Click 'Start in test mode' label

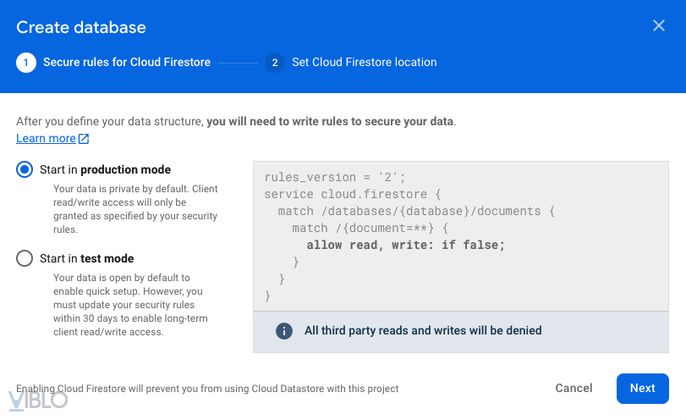(x=86, y=259)
